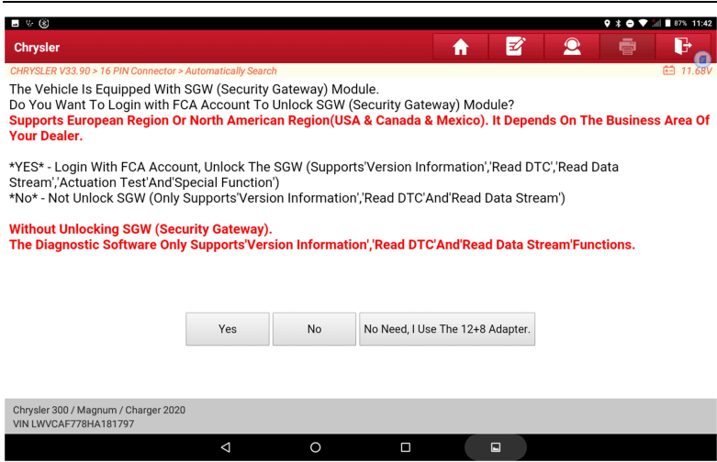
Task: Tap the floating blue assistant bubble
Action: click(702, 60)
